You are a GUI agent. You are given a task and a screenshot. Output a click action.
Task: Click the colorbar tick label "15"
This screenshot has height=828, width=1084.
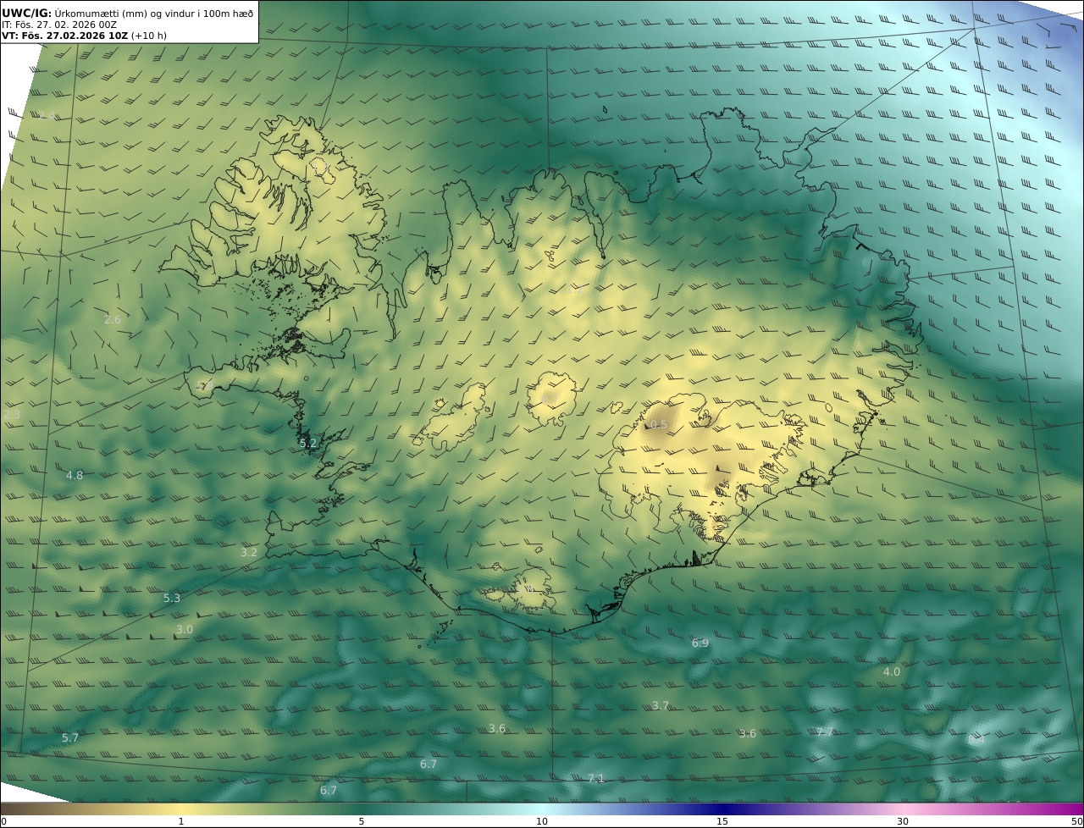tap(722, 821)
